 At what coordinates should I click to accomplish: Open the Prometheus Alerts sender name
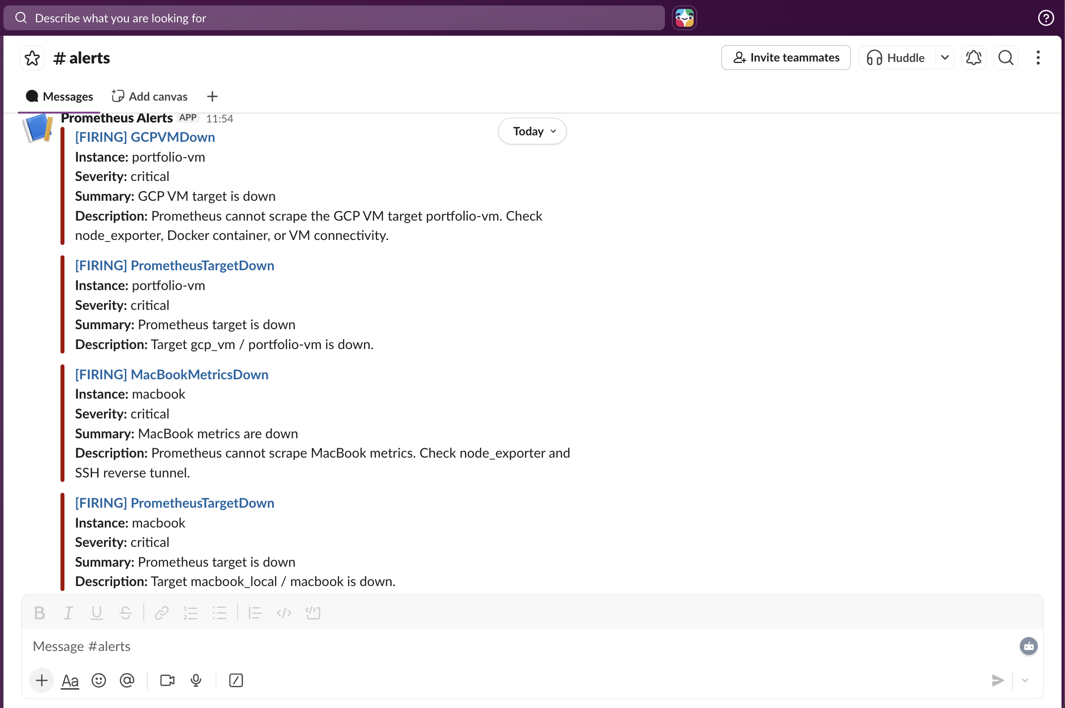click(x=117, y=118)
